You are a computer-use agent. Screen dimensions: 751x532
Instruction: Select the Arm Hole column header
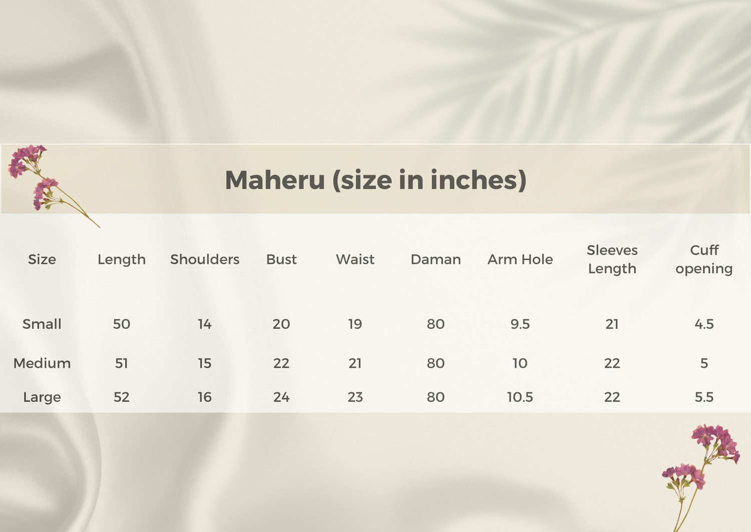tap(520, 259)
